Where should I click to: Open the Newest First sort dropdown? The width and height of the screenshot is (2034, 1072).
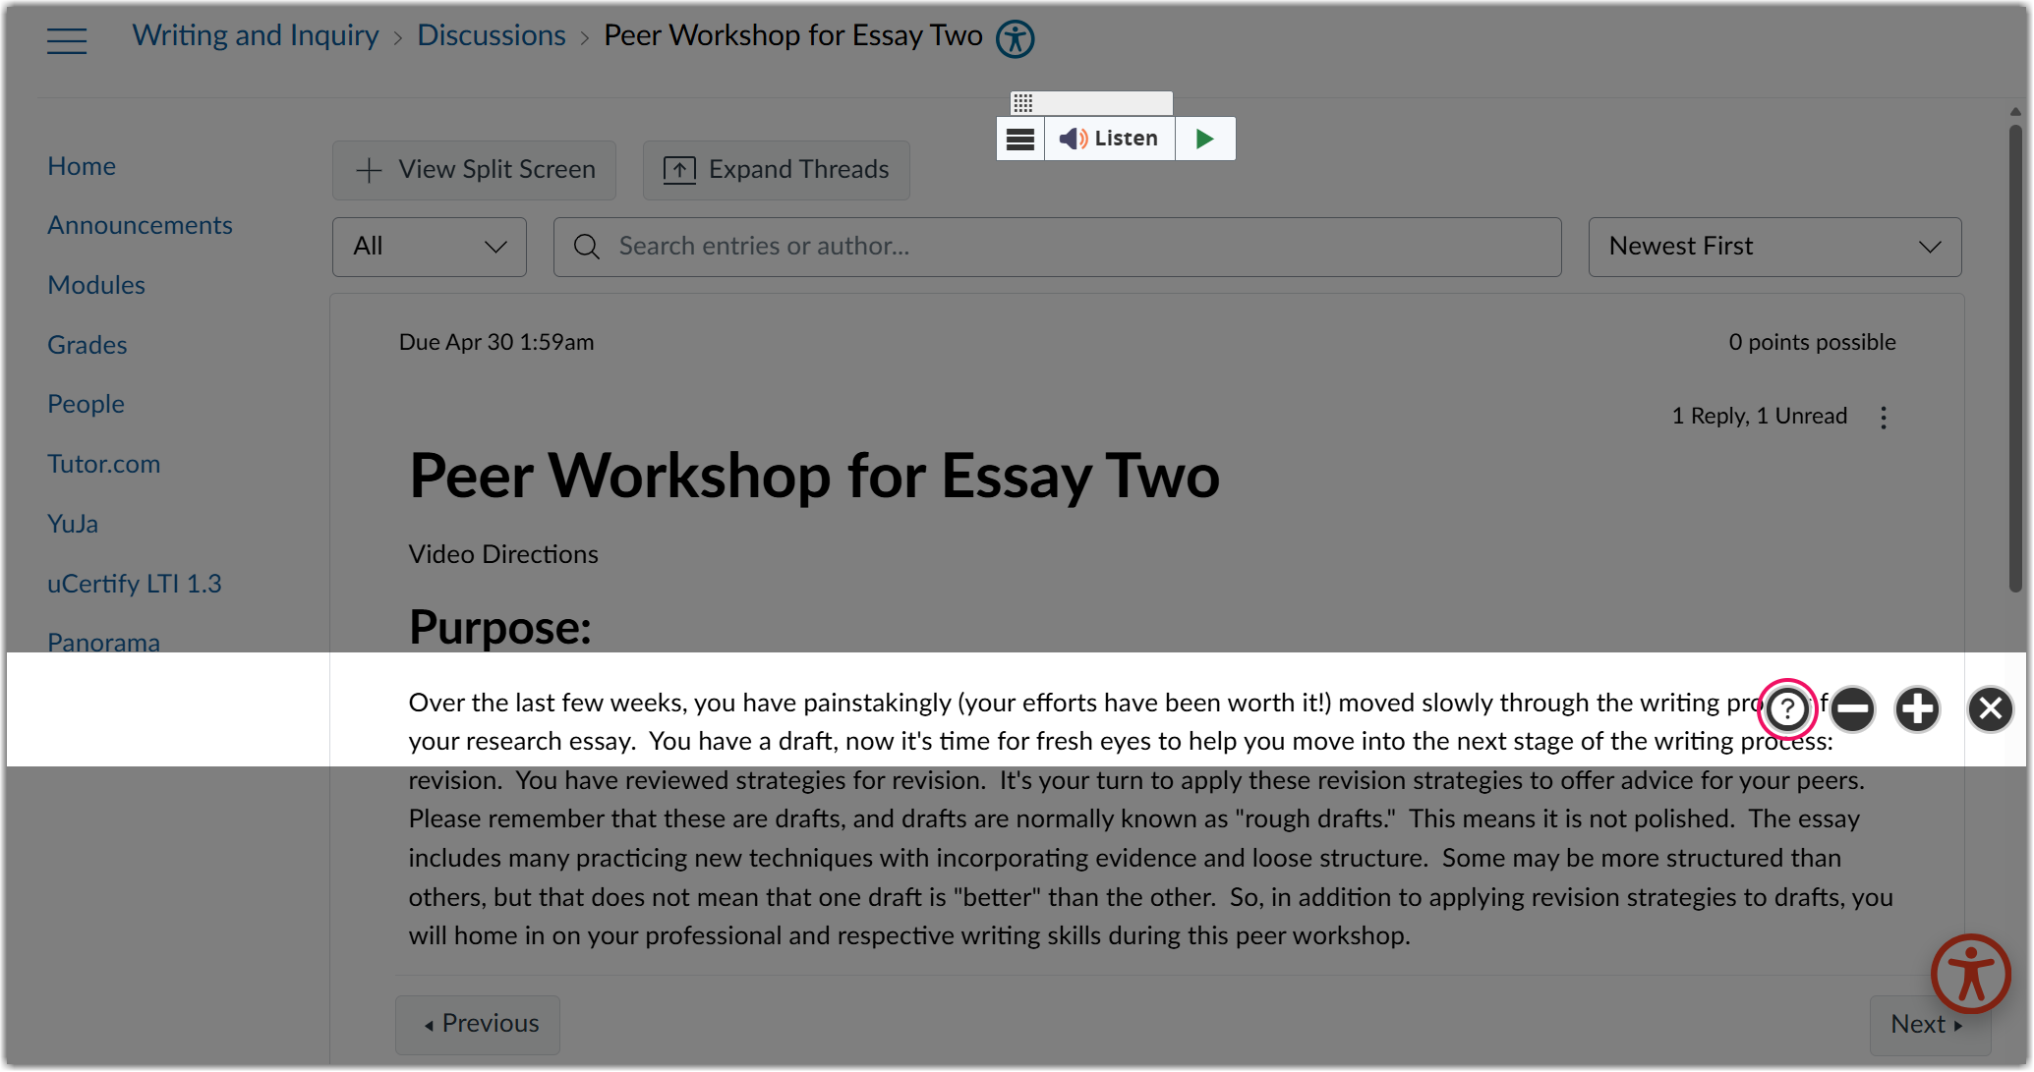pos(1774,247)
